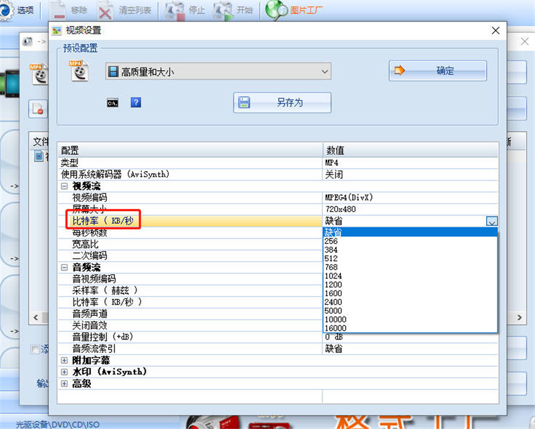Expand the 附加字幕 section
The width and height of the screenshot is (535, 429).
pyautogui.click(x=64, y=360)
